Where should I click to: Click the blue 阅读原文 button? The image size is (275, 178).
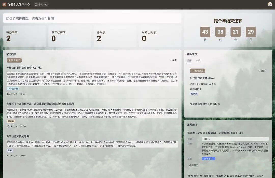click(x=208, y=158)
